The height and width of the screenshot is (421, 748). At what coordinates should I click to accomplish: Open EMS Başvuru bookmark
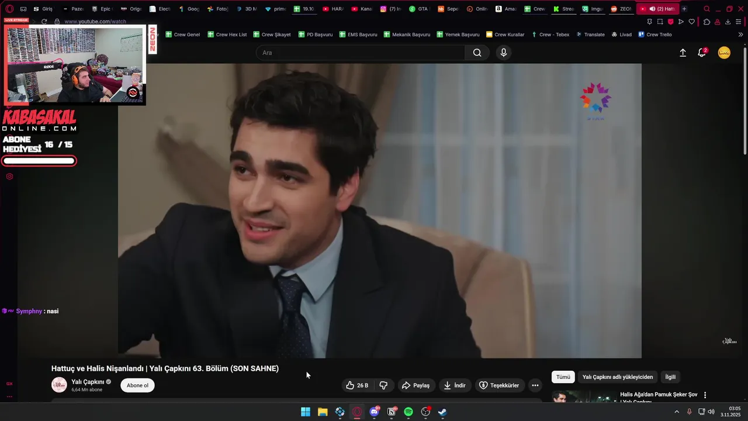pos(358,34)
